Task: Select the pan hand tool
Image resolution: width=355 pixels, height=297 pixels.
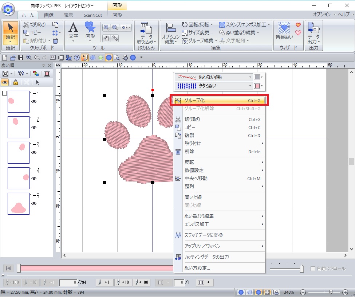Action: (106, 38)
